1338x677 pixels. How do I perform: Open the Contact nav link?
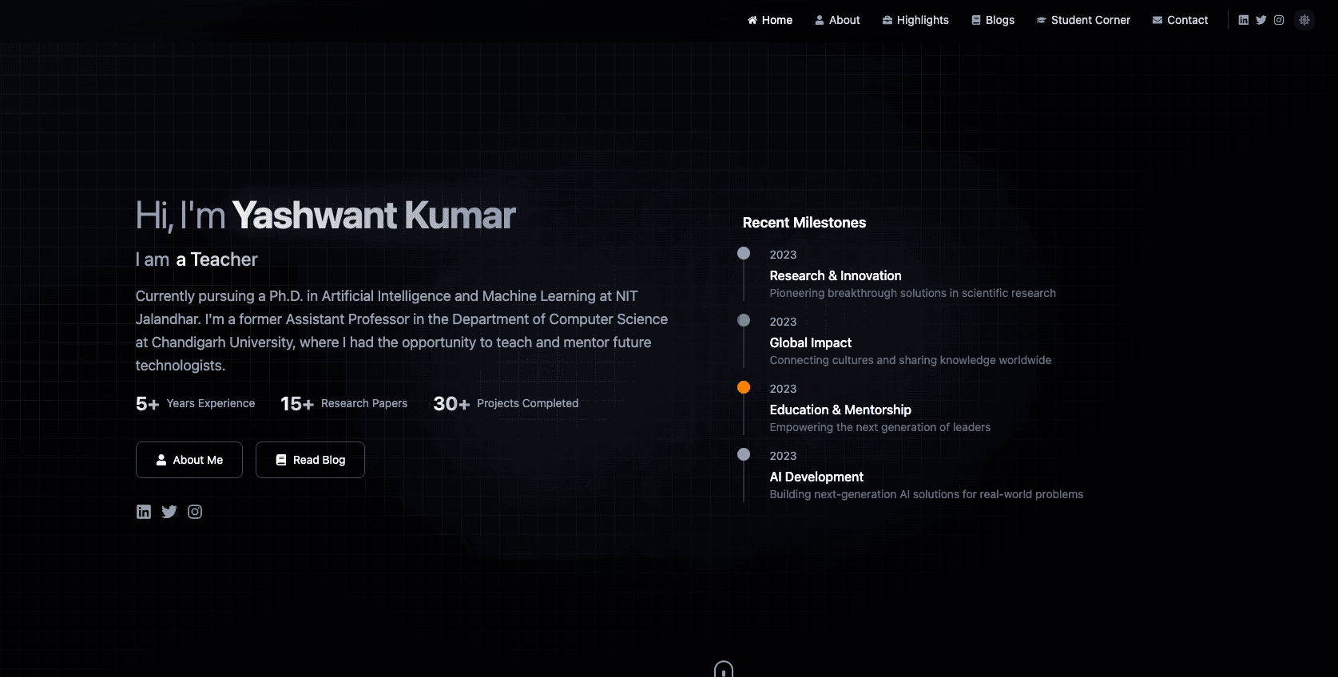(1180, 20)
